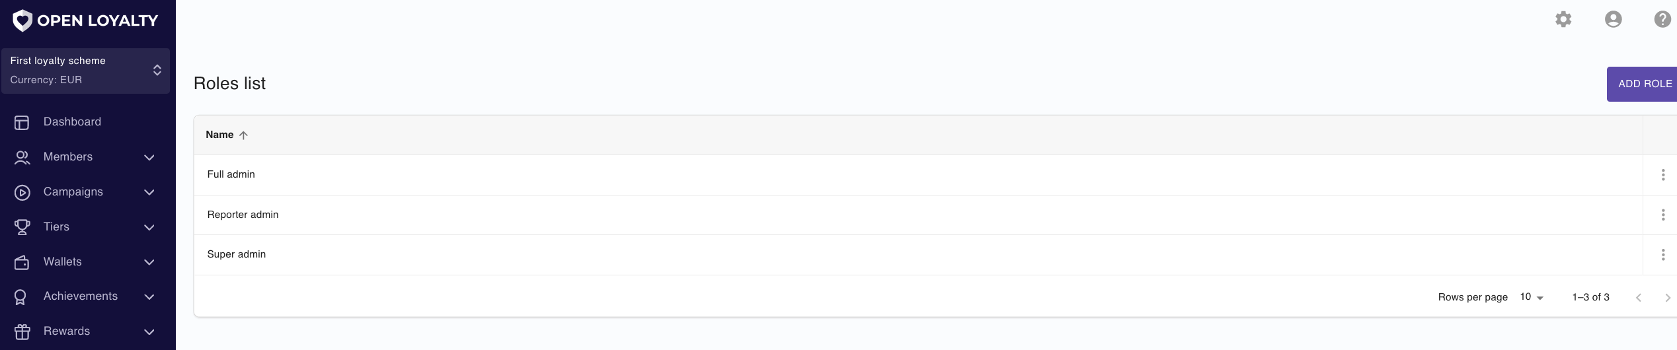Viewport: 1677px width, 350px height.
Task: Open three-dot menu for Super admin
Action: (x=1663, y=255)
